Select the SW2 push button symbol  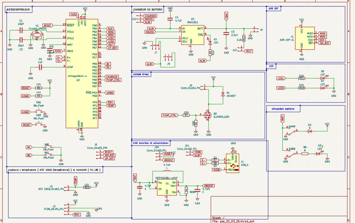[x=39, y=125]
